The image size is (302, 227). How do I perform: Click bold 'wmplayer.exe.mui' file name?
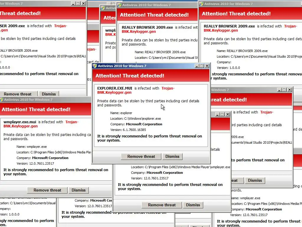click(x=20, y=122)
